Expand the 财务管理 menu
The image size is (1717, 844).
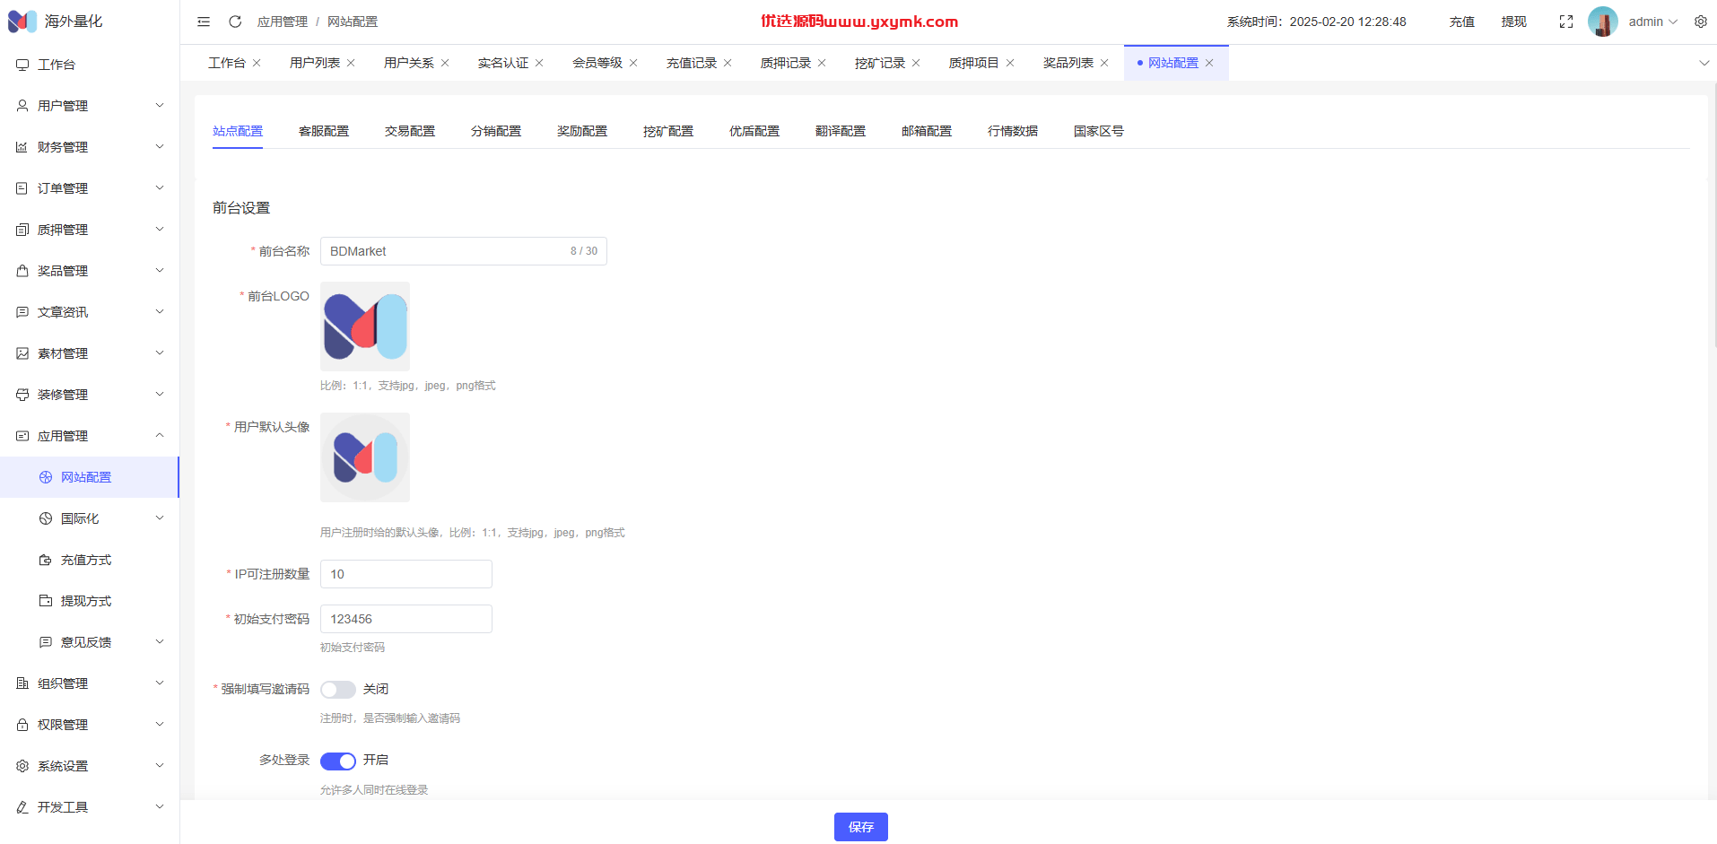tap(90, 147)
